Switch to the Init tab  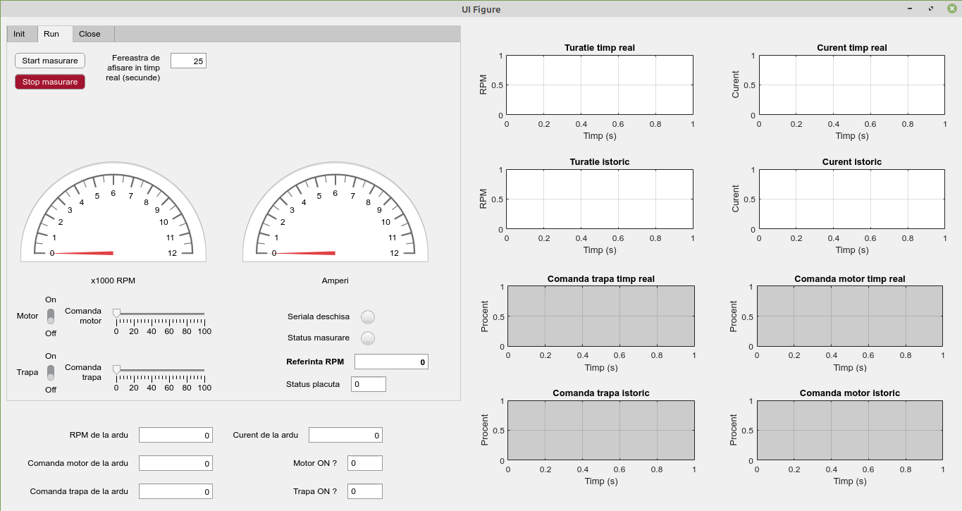click(x=19, y=34)
